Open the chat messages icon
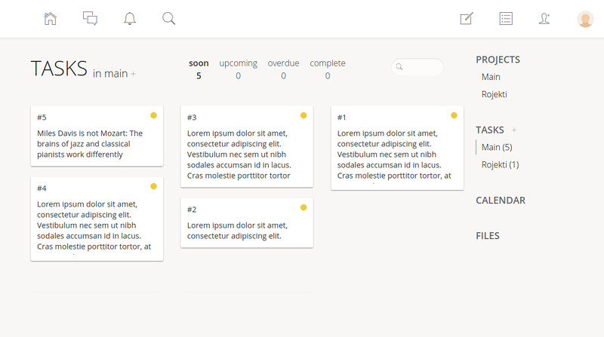The image size is (604, 337). tap(91, 19)
